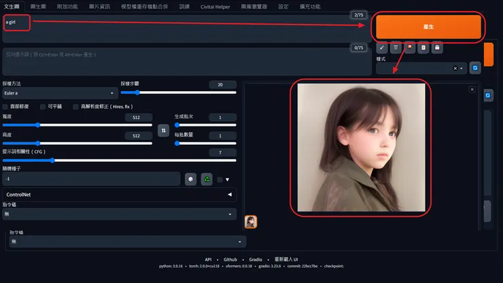Click the swap width and height button
503x283 pixels.
pos(163,131)
